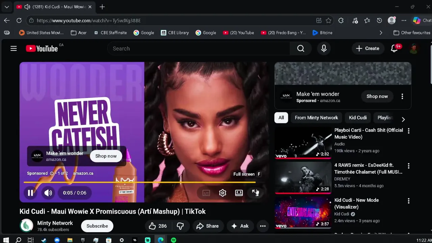Image resolution: width=432 pixels, height=243 pixels.
Task: Share the video
Action: (208, 226)
